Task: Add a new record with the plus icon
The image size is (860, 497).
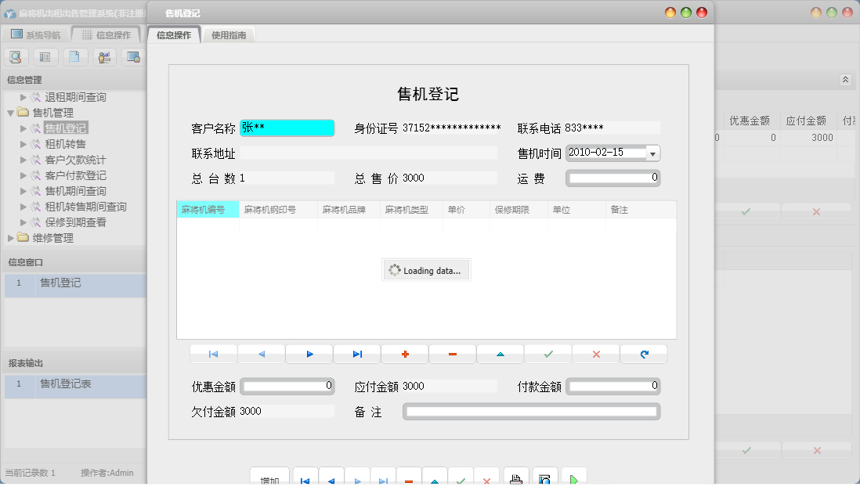Action: [x=405, y=354]
